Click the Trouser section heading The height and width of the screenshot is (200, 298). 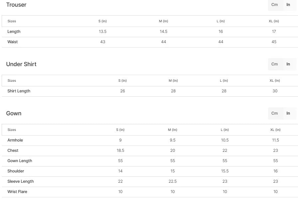click(x=16, y=5)
